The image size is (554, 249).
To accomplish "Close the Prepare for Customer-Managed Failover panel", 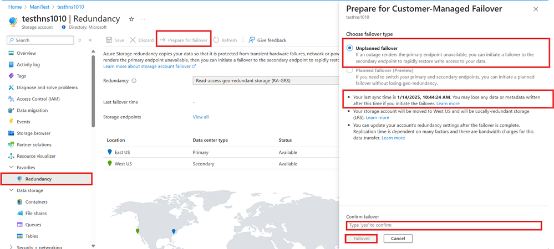I will [x=536, y=9].
